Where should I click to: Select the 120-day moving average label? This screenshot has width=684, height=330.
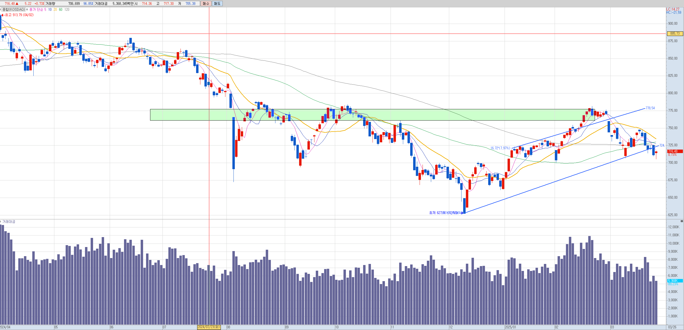(x=67, y=9)
